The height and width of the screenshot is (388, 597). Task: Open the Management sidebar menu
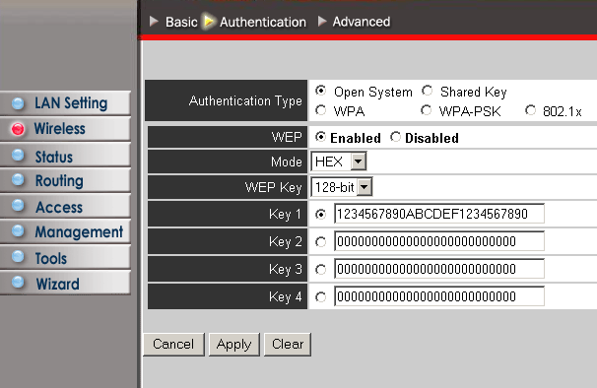pyautogui.click(x=65, y=231)
